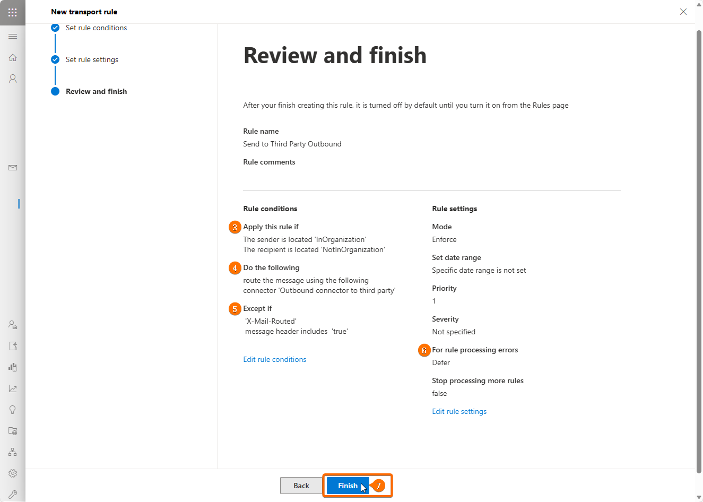
Task: Open Migration icon in the sidebar
Action: click(x=13, y=346)
